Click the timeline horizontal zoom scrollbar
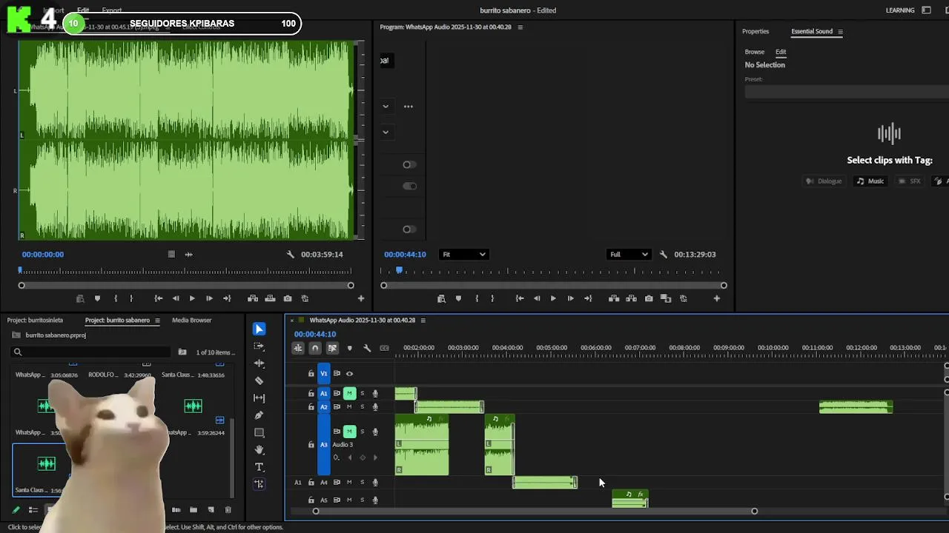949x533 pixels. click(535, 511)
